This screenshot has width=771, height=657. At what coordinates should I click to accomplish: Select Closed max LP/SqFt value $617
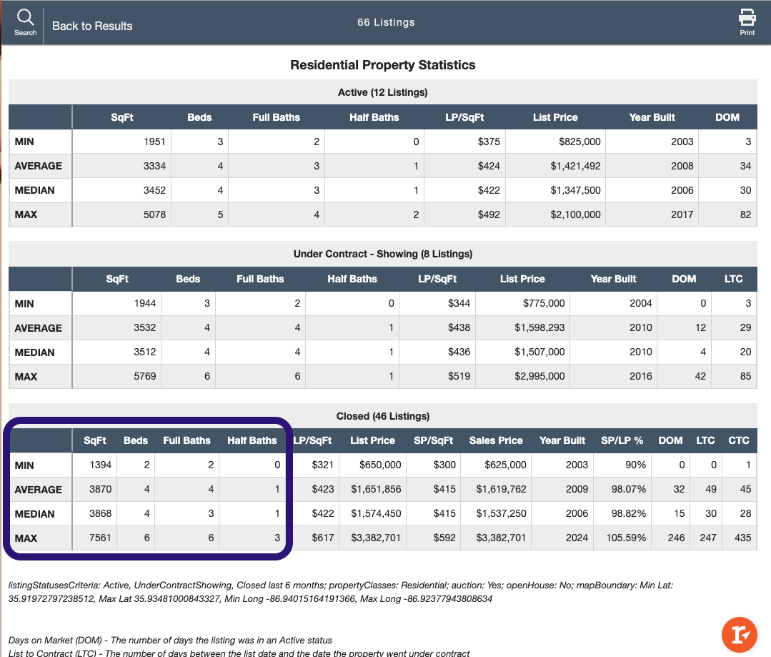[322, 538]
